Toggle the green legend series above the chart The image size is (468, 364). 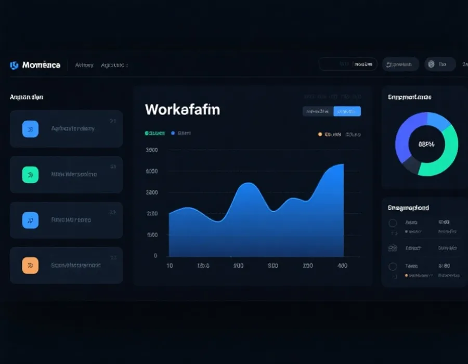tap(154, 133)
